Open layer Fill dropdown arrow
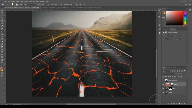192x108 pixels. [x=184, y=77]
